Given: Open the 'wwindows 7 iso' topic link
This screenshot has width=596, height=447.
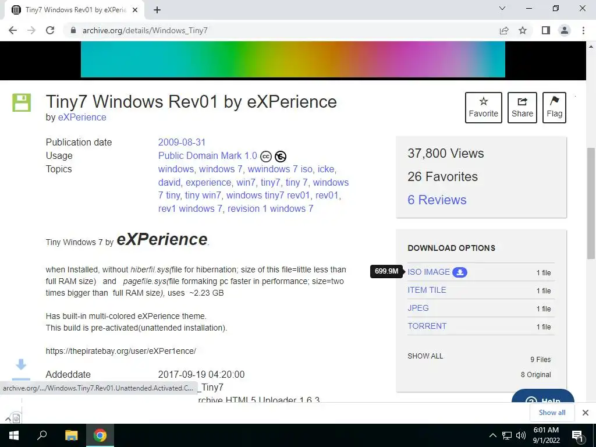Looking at the screenshot, I should tap(280, 169).
